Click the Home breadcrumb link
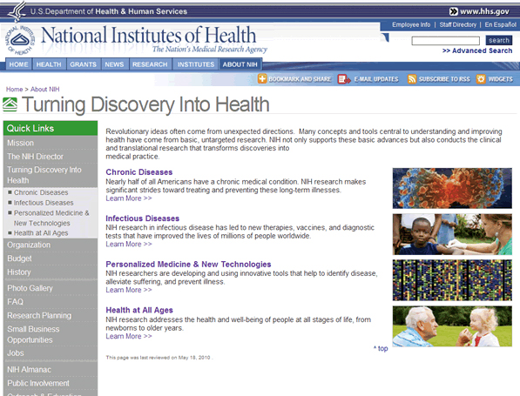The height and width of the screenshot is (396, 520). click(x=14, y=89)
